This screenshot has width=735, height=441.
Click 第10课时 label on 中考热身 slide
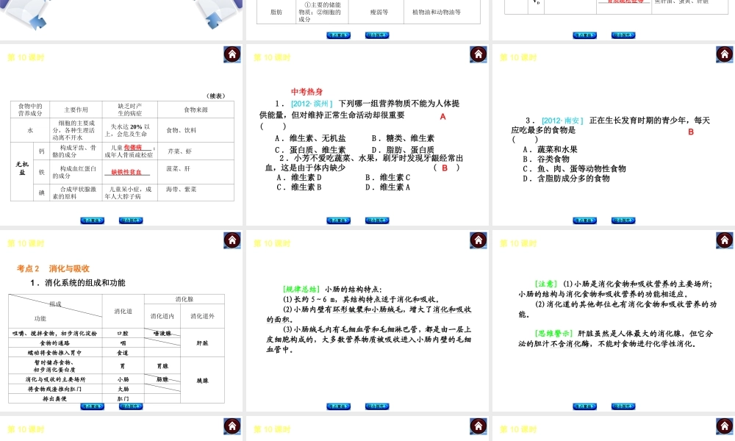[273, 57]
